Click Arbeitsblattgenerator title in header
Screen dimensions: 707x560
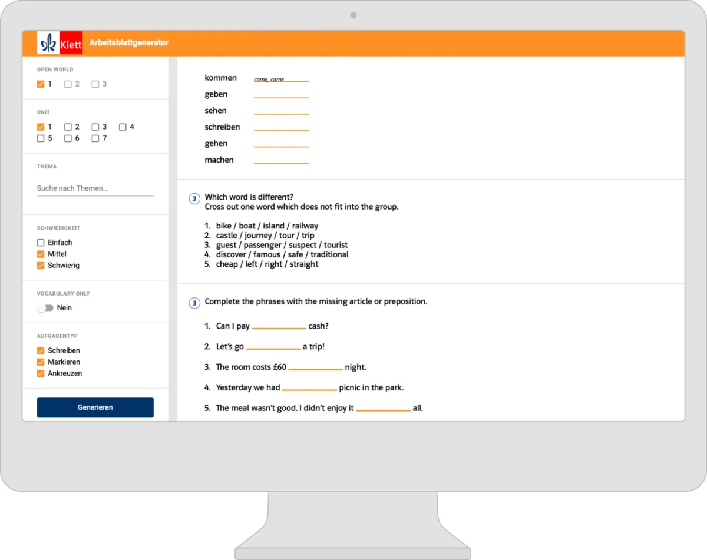point(129,42)
